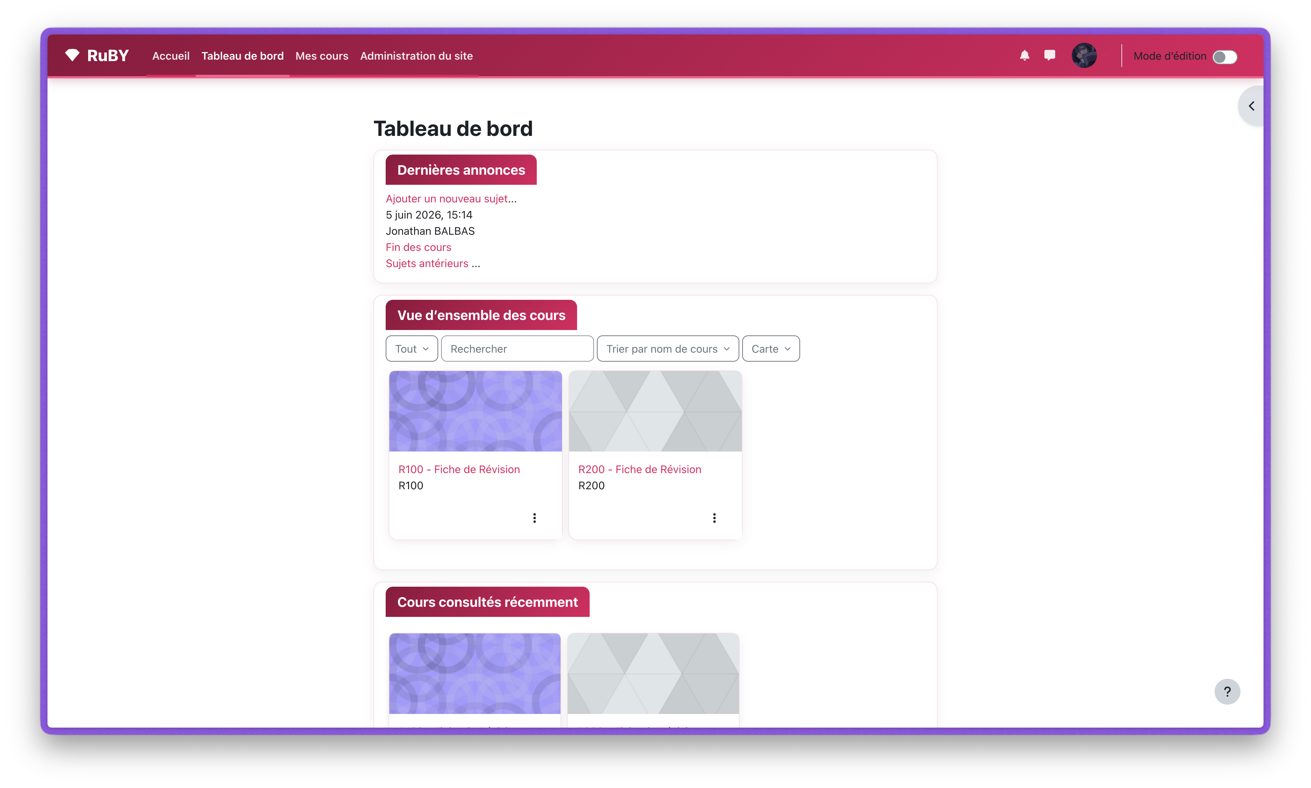Click the RuBY site name
1311x788 pixels.
(108, 55)
